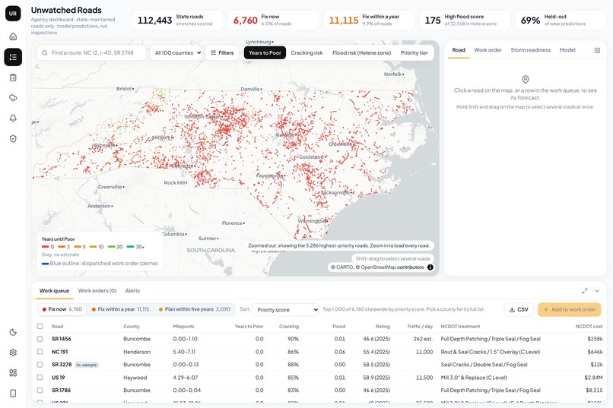Viewport: 613px width, 408px height.
Task: Select the Henderson county cell
Action: [137, 352]
